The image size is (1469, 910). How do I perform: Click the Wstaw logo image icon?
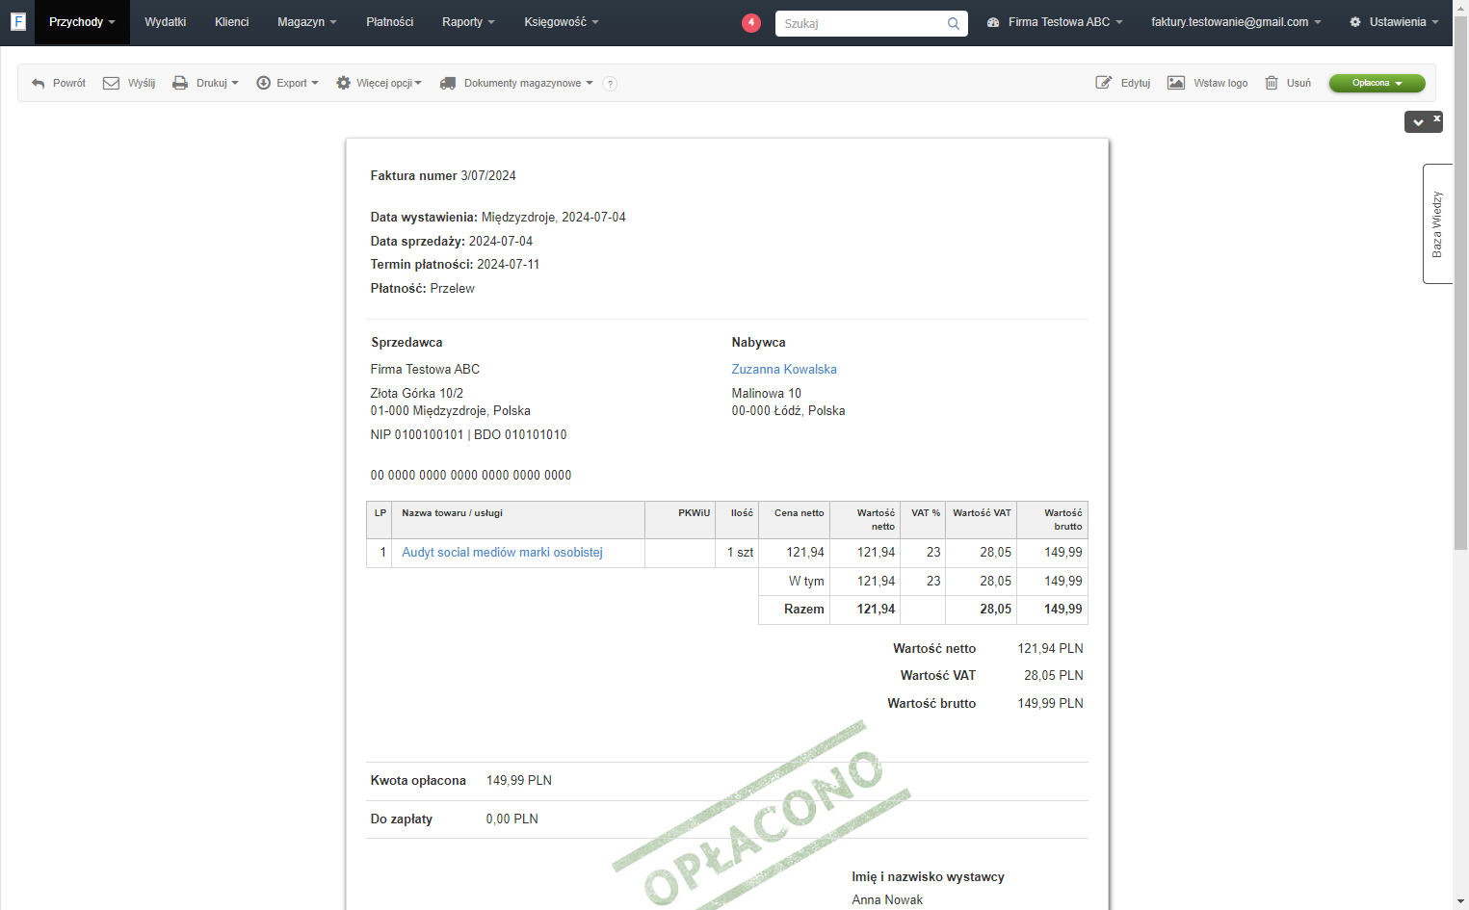1176,83
